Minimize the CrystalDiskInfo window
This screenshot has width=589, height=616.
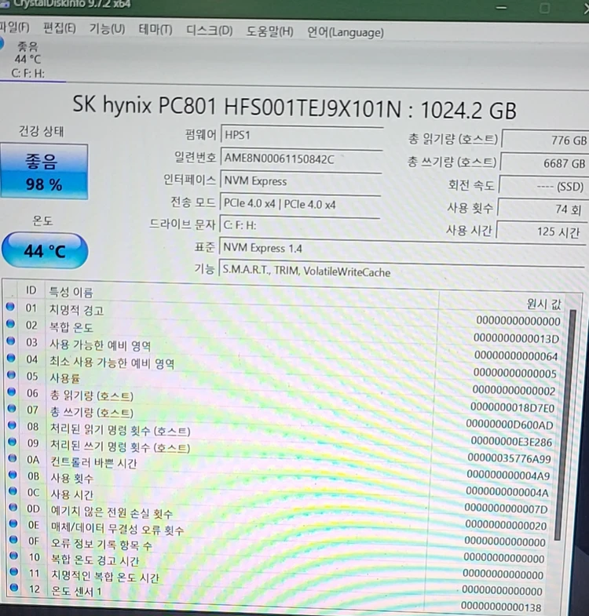(501, 7)
